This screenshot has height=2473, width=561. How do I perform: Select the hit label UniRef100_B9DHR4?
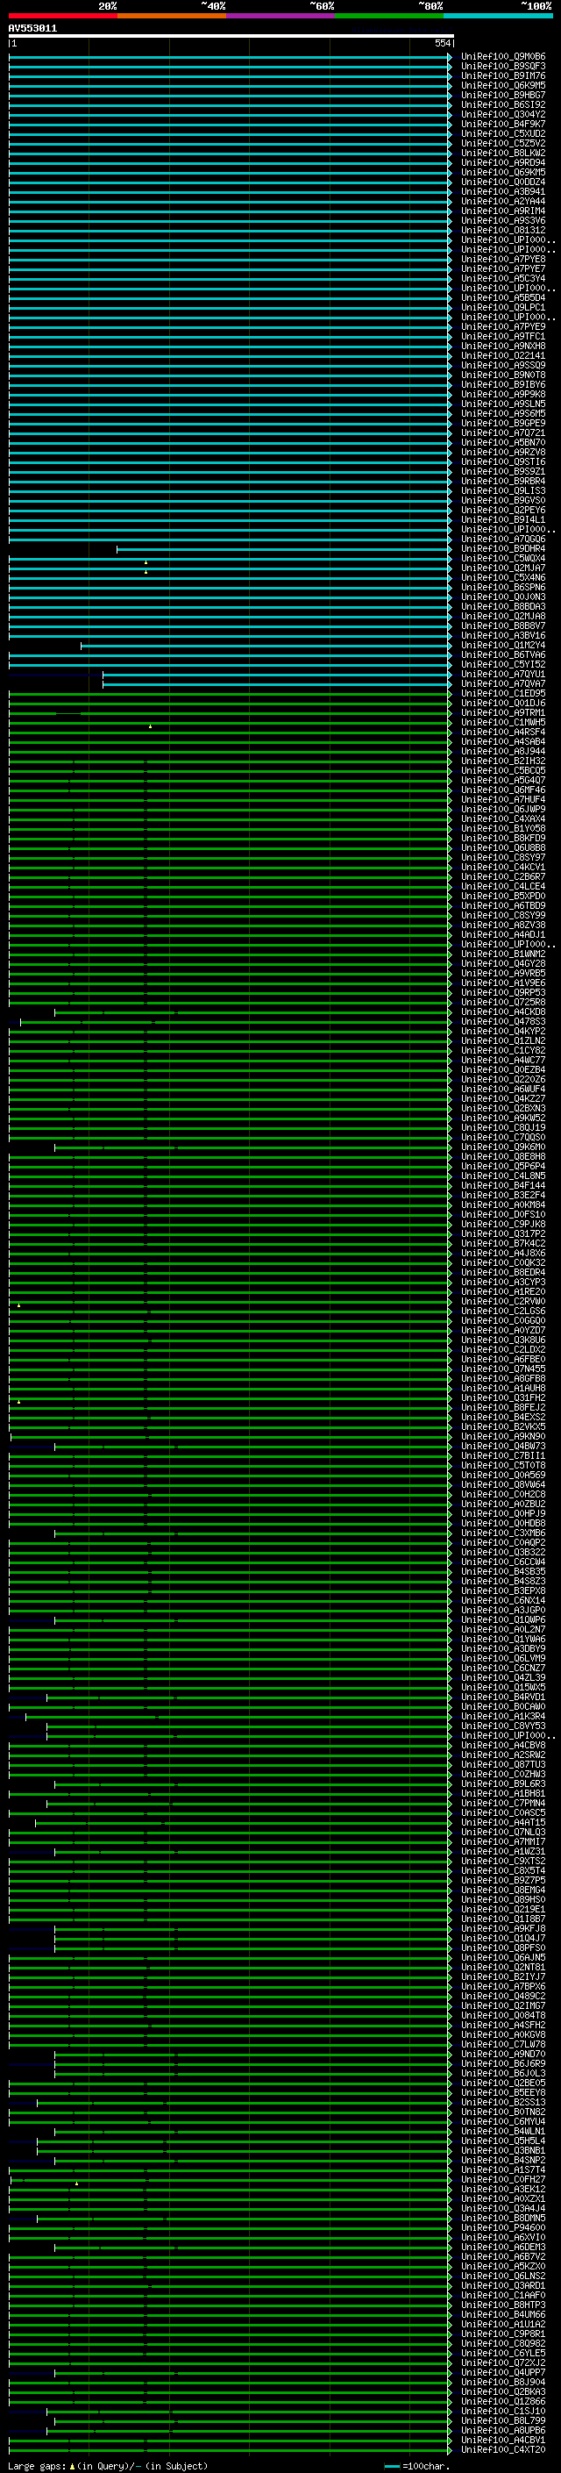(503, 548)
